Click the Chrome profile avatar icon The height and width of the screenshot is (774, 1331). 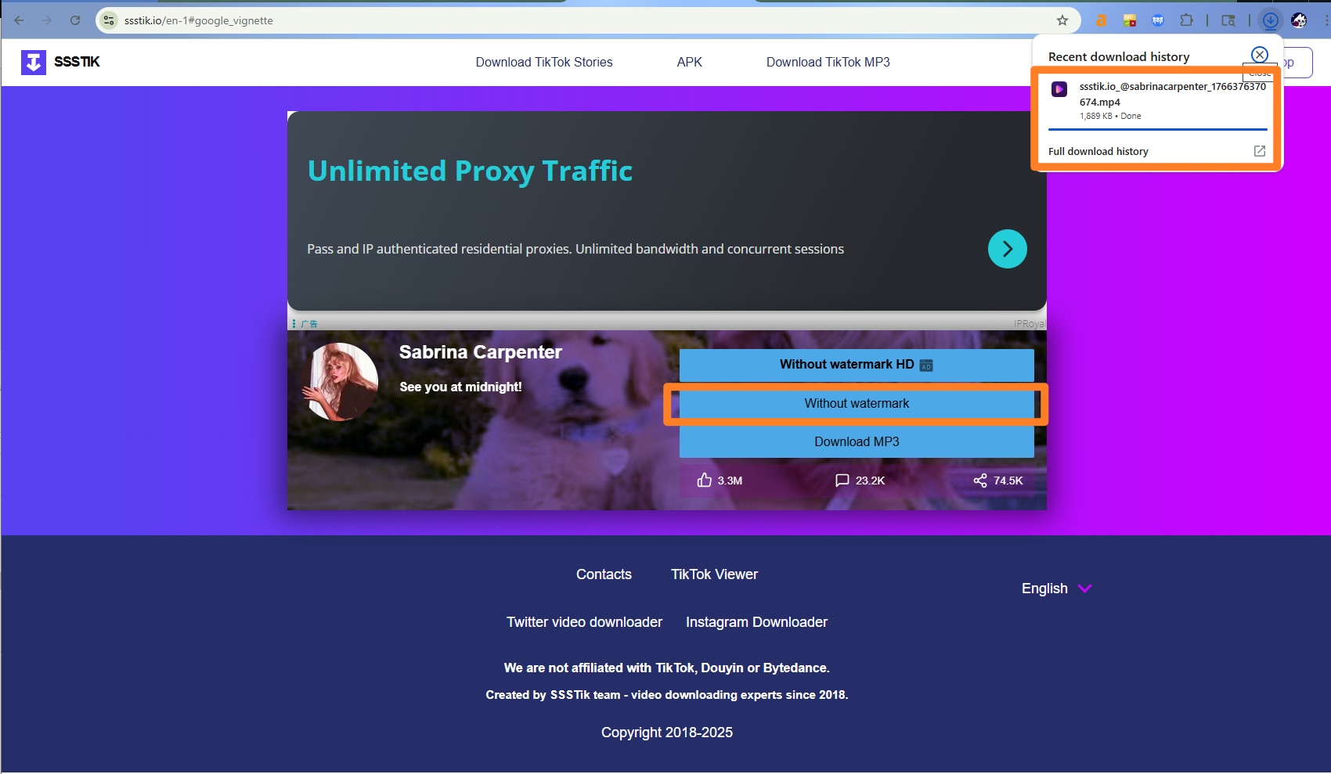1298,20
